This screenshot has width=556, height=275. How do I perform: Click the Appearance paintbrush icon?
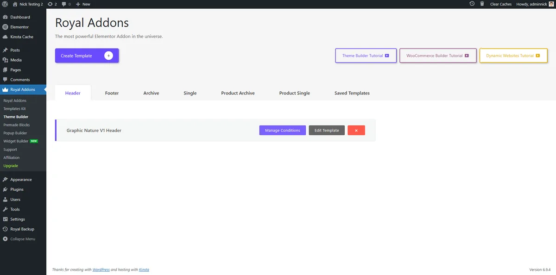5,180
